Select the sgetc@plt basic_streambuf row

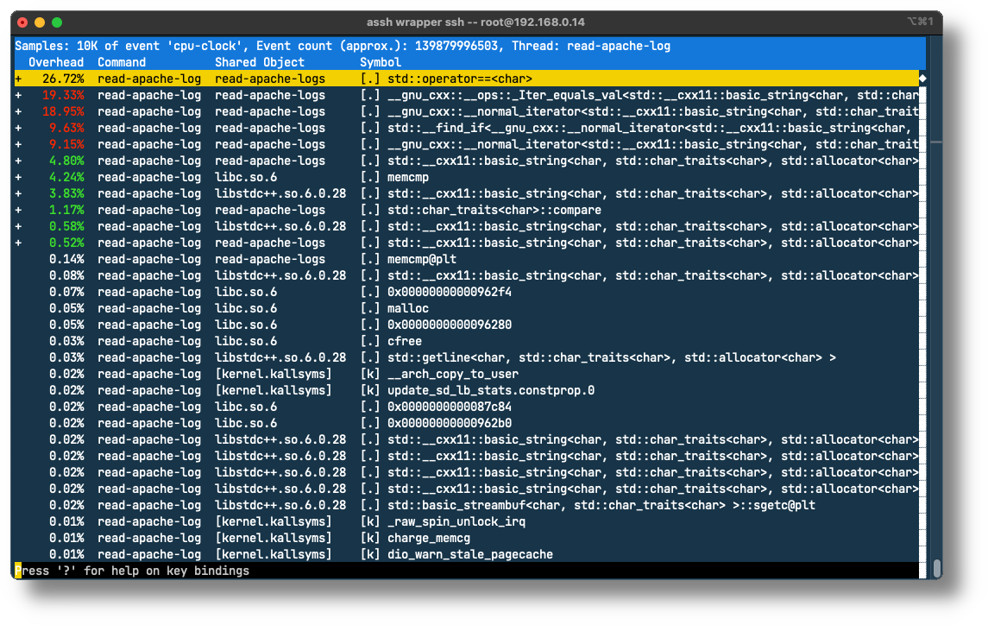[x=467, y=505]
